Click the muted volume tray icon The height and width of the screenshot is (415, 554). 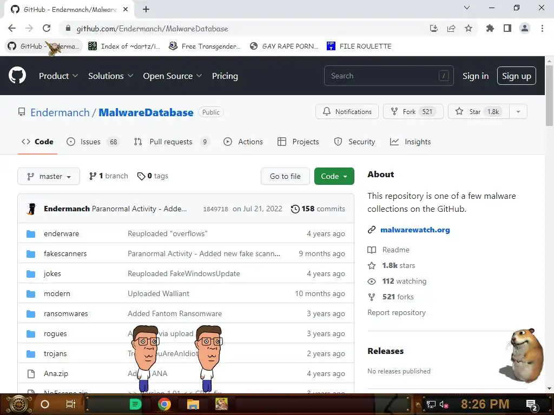click(444, 404)
